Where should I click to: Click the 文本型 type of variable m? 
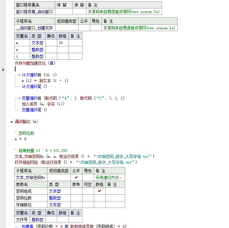37,43
